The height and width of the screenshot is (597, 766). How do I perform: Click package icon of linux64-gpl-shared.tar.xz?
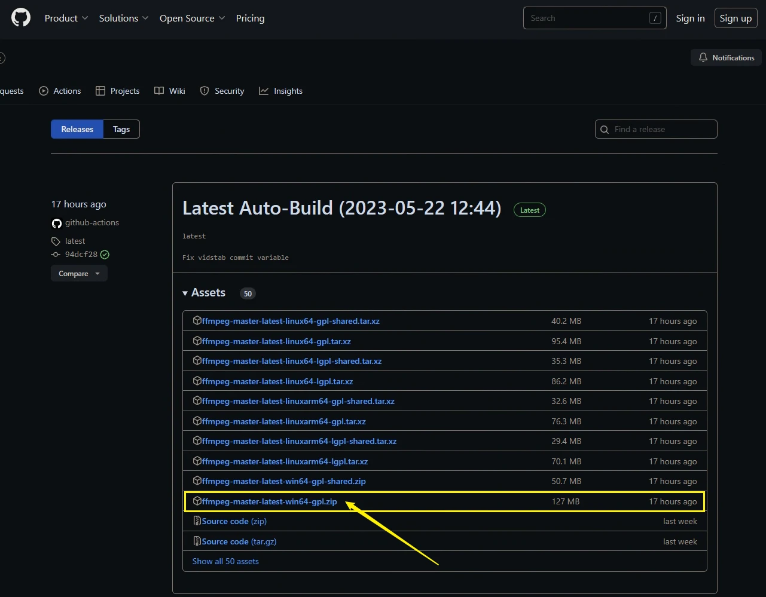[x=197, y=321]
